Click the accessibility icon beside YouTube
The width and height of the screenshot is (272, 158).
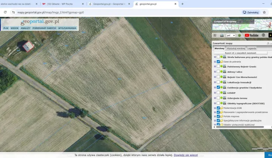coord(263,35)
